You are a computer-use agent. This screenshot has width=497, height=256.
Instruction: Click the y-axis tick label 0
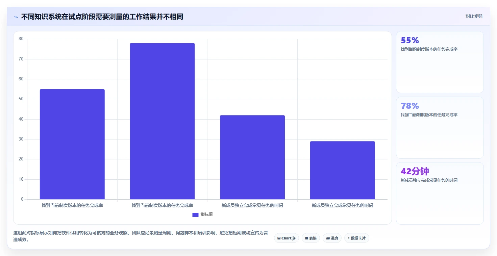22,199
